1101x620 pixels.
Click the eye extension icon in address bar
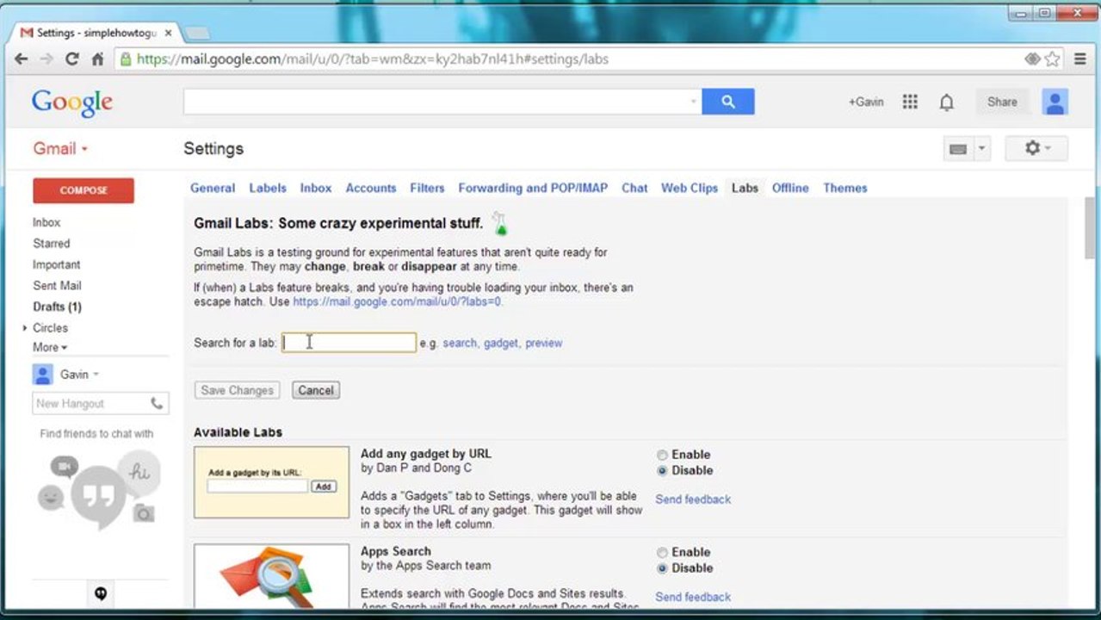coord(1032,59)
